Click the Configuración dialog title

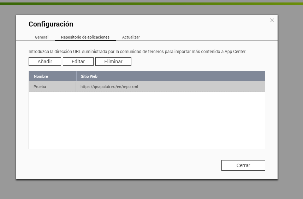51,24
